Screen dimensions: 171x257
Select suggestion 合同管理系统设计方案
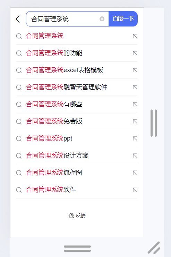[x=77, y=156]
